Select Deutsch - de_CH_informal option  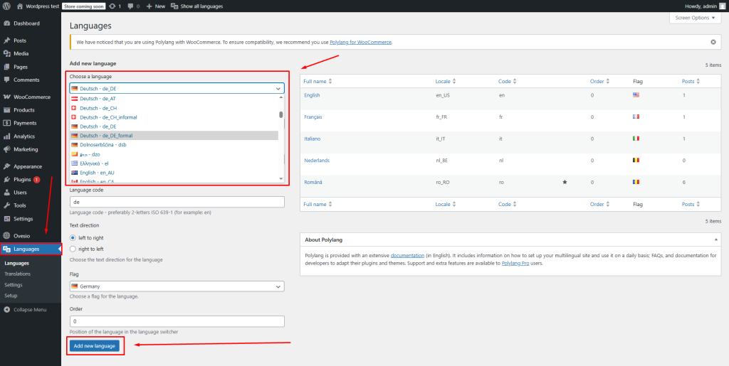click(x=174, y=117)
